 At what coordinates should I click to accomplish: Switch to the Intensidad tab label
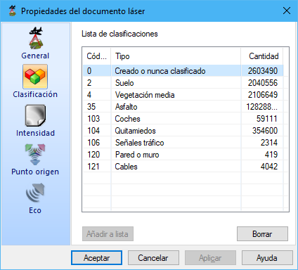35,133
